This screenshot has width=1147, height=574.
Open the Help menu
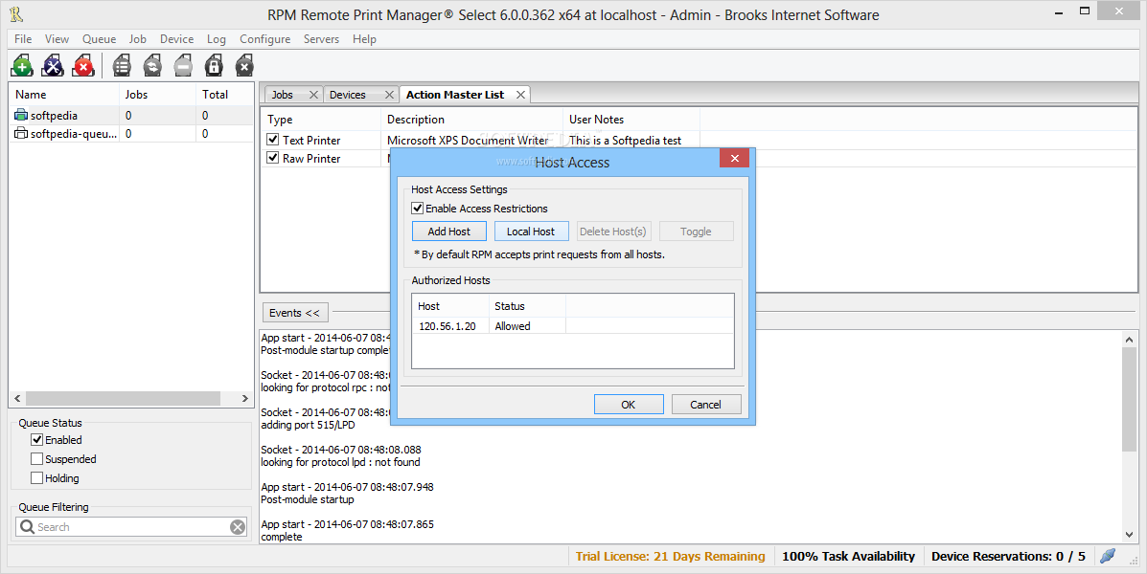click(364, 38)
